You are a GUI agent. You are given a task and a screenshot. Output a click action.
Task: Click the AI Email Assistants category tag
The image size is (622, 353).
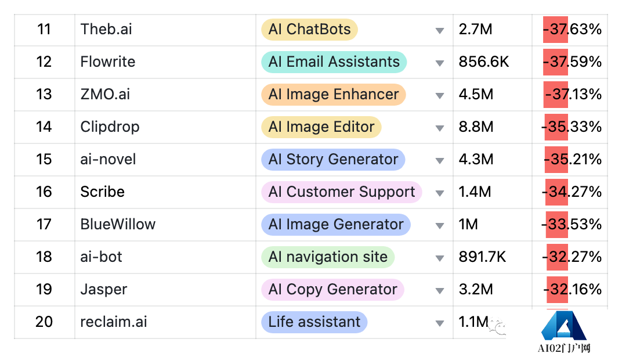334,62
